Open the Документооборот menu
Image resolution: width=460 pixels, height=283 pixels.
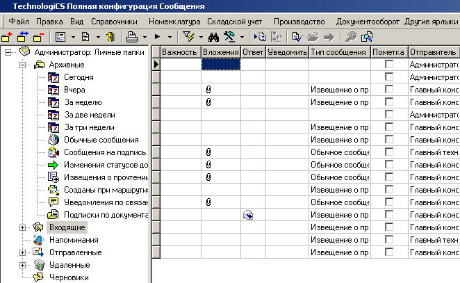click(368, 22)
